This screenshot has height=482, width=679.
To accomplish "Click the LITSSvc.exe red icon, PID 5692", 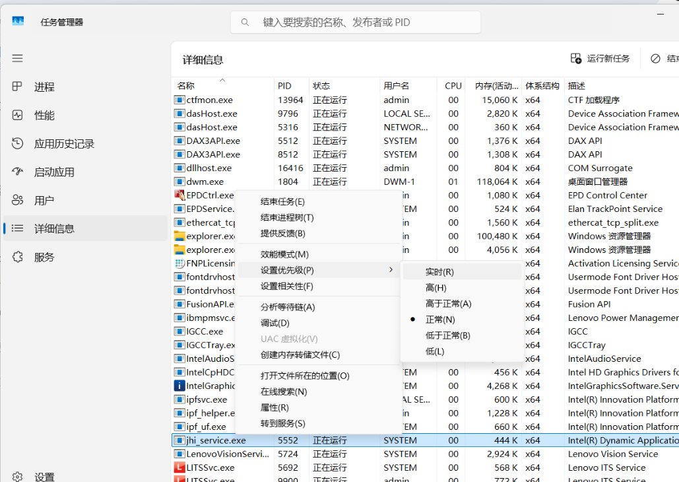I will coord(179,467).
